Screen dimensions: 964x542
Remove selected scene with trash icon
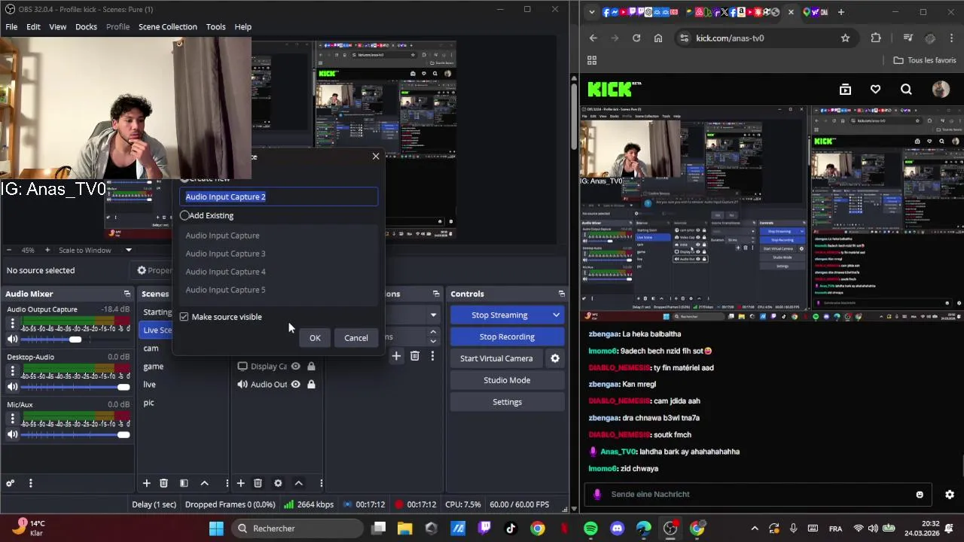tap(163, 483)
